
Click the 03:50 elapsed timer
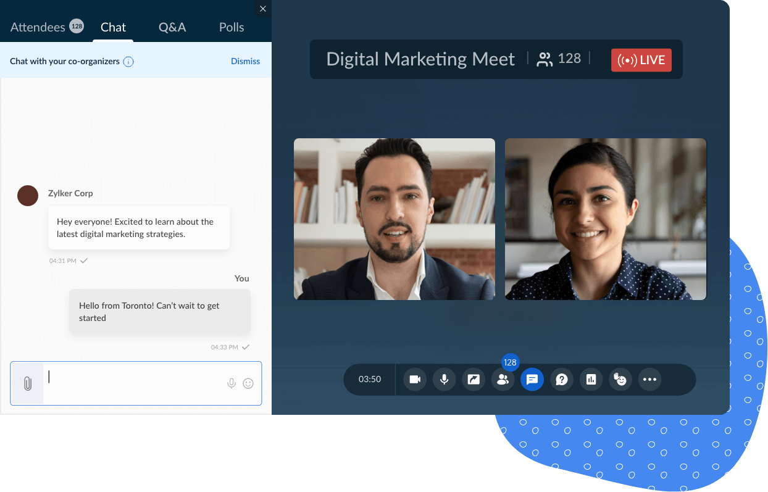click(370, 379)
